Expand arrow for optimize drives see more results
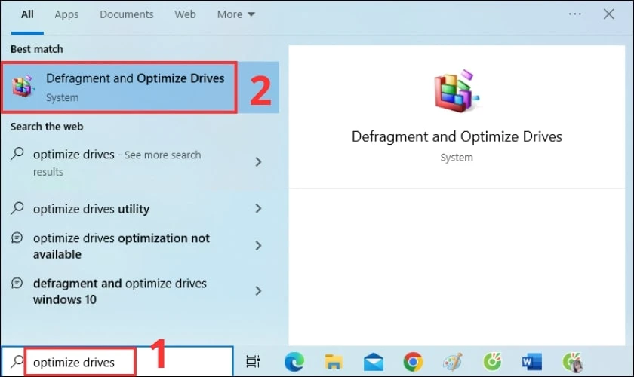634x377 pixels. coord(258,162)
